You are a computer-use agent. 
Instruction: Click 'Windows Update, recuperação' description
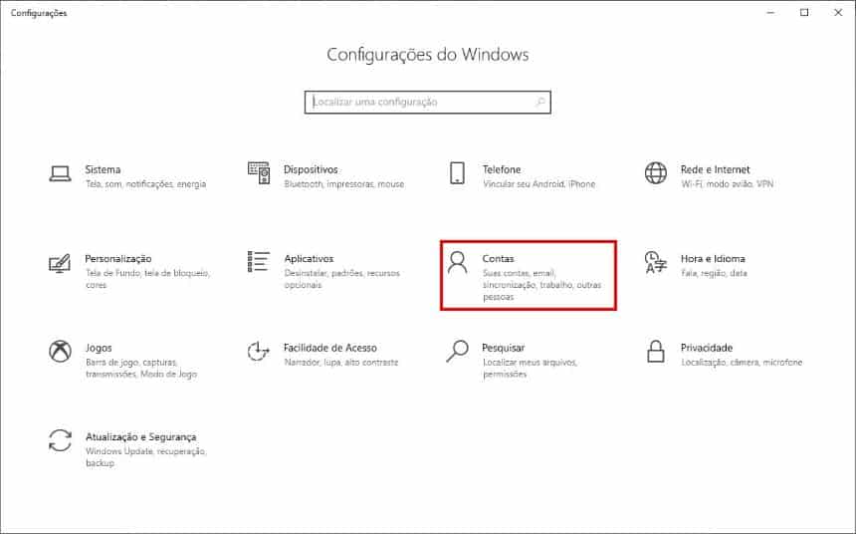pyautogui.click(x=145, y=451)
